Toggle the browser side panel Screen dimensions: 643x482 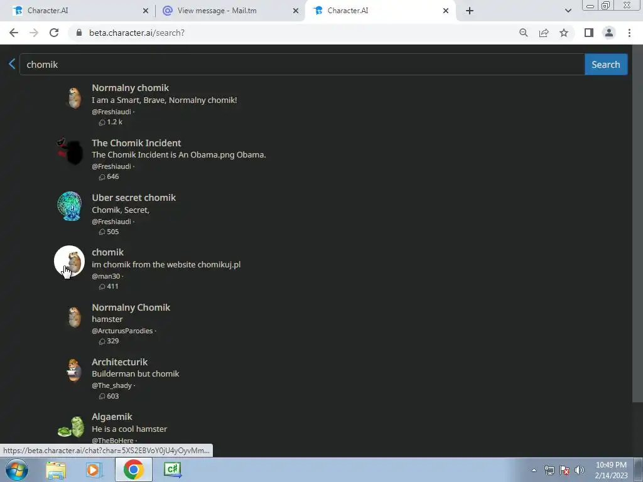pyautogui.click(x=589, y=33)
